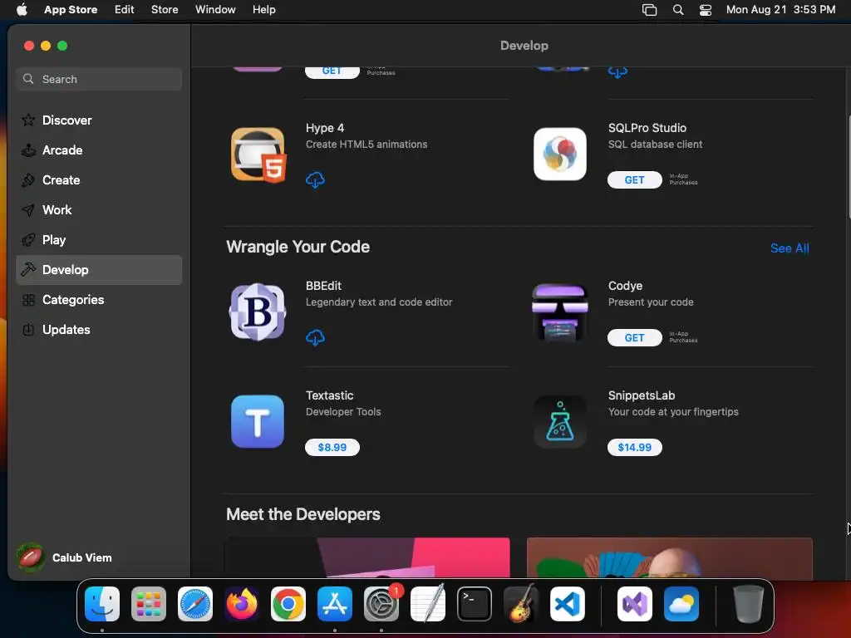The width and height of the screenshot is (851, 638).
Task: Open Visual Studio from the Dock
Action: (635, 604)
